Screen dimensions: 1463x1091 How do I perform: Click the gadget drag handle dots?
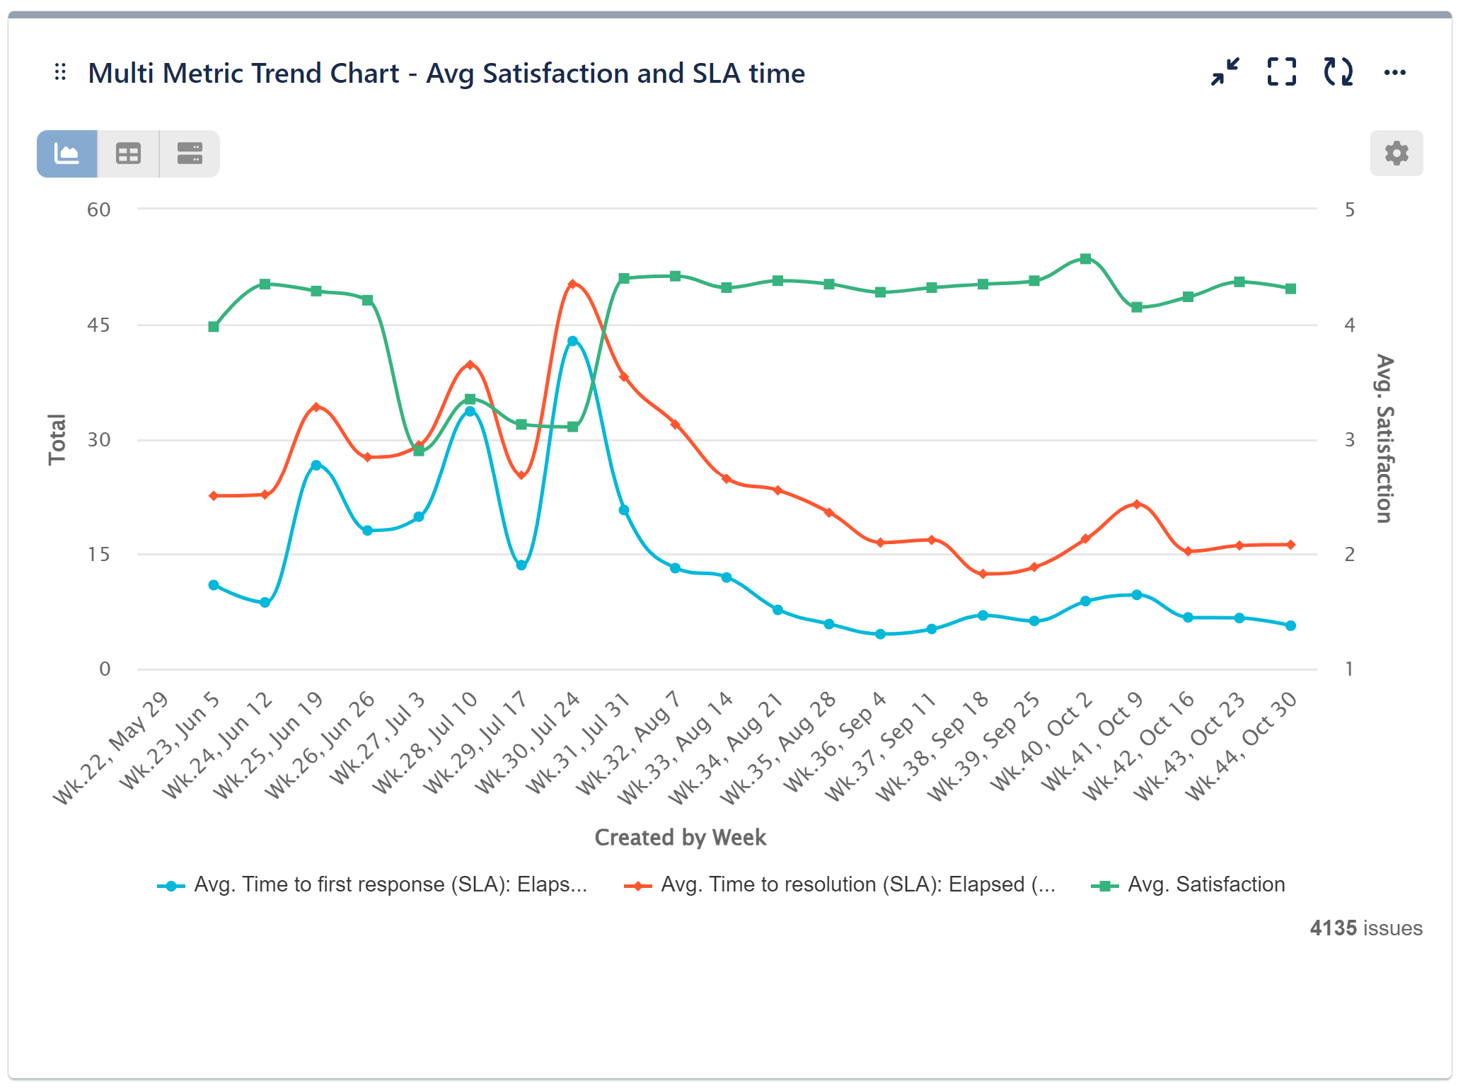(61, 71)
